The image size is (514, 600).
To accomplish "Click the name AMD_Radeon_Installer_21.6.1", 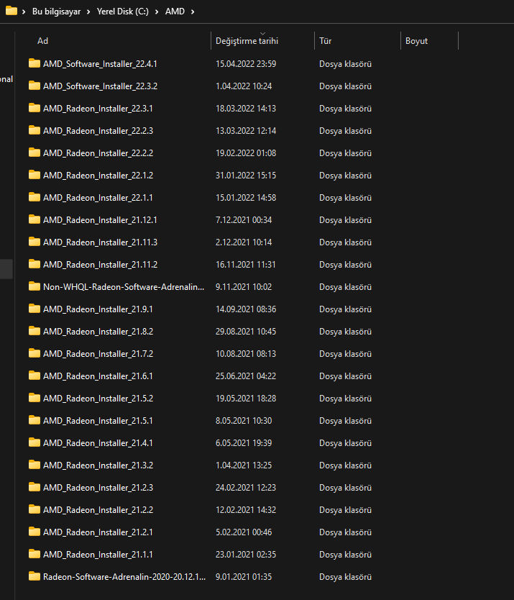I will click(x=98, y=376).
